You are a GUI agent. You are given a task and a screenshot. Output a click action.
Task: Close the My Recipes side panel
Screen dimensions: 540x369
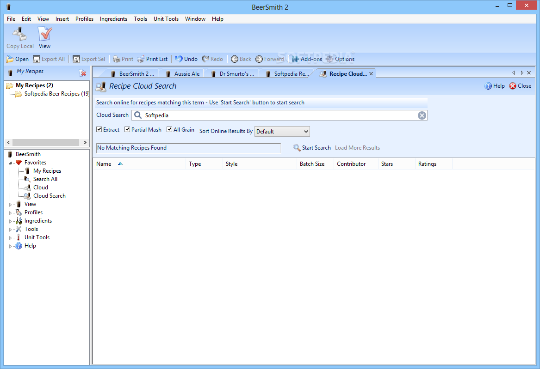(x=83, y=73)
